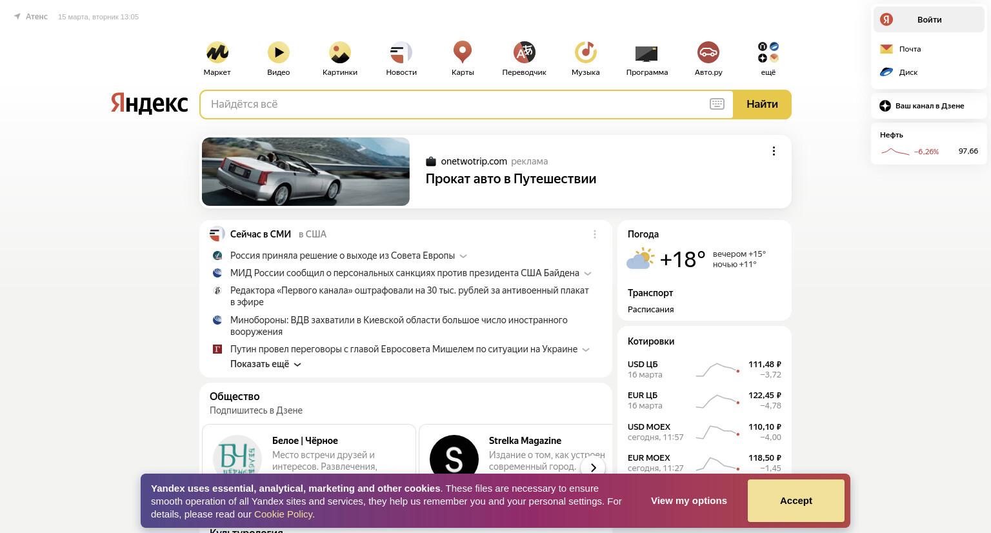Viewport: 991px width, 533px height.
Task: Open the Прокат авто в Путешествии headline
Action: [511, 179]
